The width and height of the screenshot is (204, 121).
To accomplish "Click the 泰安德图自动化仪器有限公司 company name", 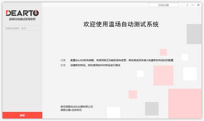I will click(x=76, y=107).
